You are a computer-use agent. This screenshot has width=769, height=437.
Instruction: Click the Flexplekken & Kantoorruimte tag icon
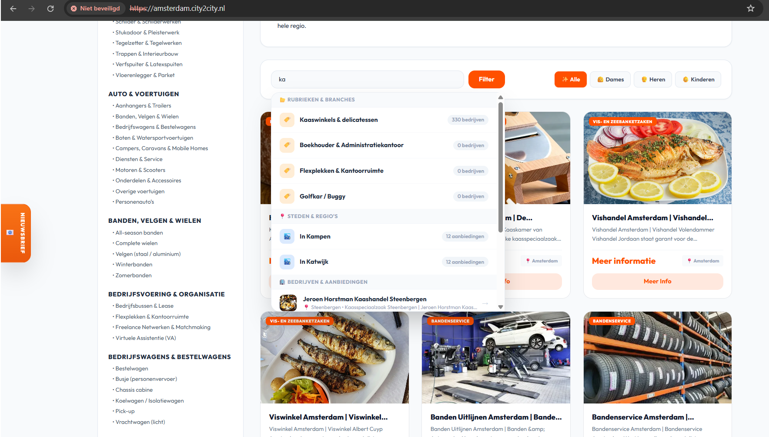click(287, 171)
